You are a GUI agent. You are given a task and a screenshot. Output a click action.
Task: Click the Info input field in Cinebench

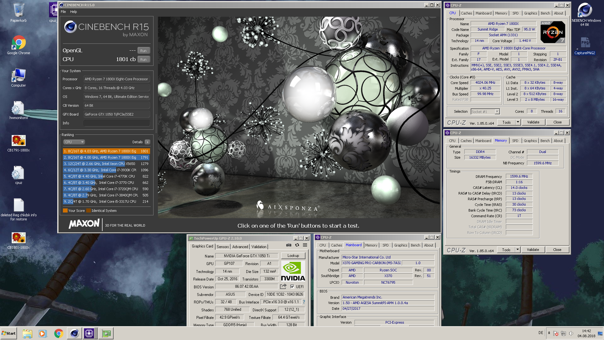pyautogui.click(x=116, y=123)
